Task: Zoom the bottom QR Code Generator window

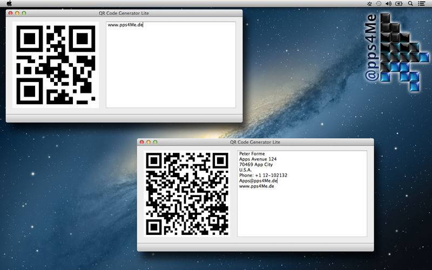Action: (156, 142)
